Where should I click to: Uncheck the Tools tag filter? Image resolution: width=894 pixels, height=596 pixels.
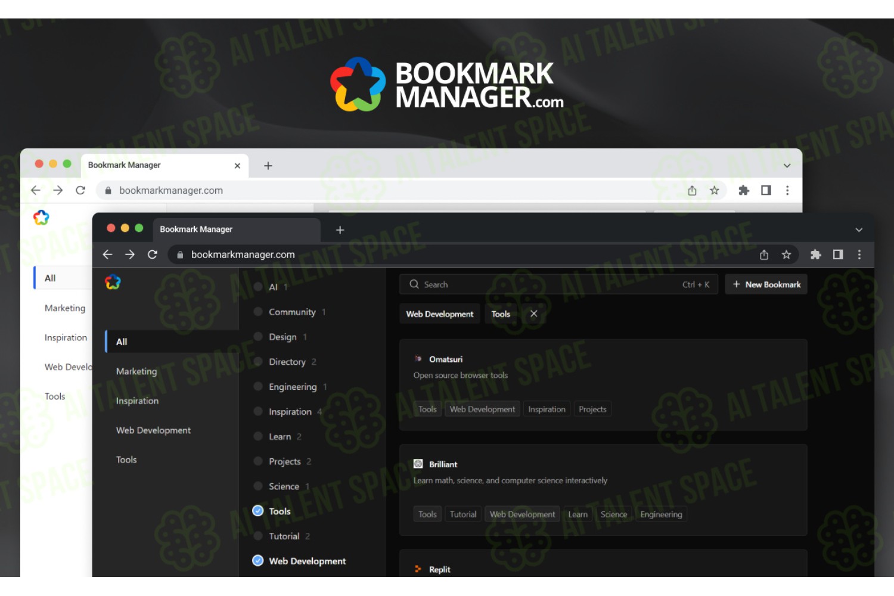coord(258,511)
